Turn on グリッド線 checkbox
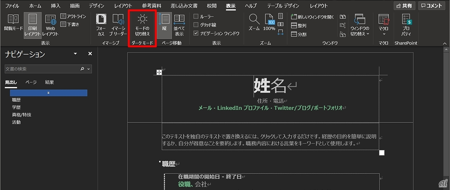The height and width of the screenshot is (190, 450). pos(196,25)
